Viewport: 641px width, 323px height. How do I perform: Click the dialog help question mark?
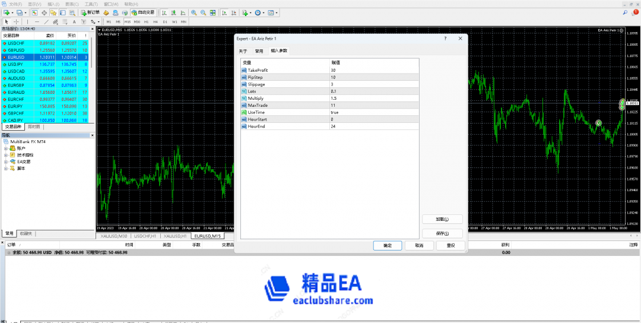(x=445, y=38)
